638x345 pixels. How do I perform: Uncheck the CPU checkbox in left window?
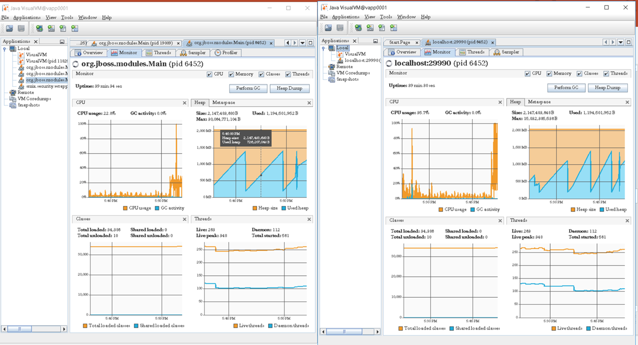[209, 74]
